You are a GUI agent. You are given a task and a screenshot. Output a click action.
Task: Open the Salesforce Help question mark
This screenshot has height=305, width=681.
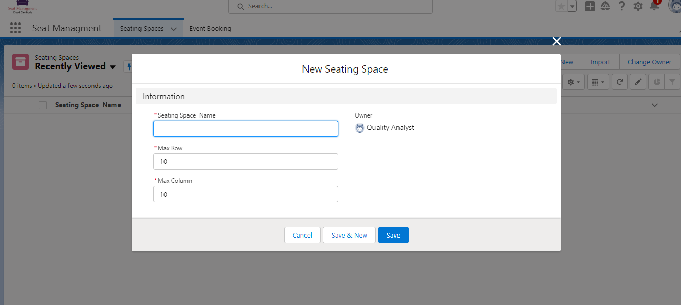(x=622, y=6)
